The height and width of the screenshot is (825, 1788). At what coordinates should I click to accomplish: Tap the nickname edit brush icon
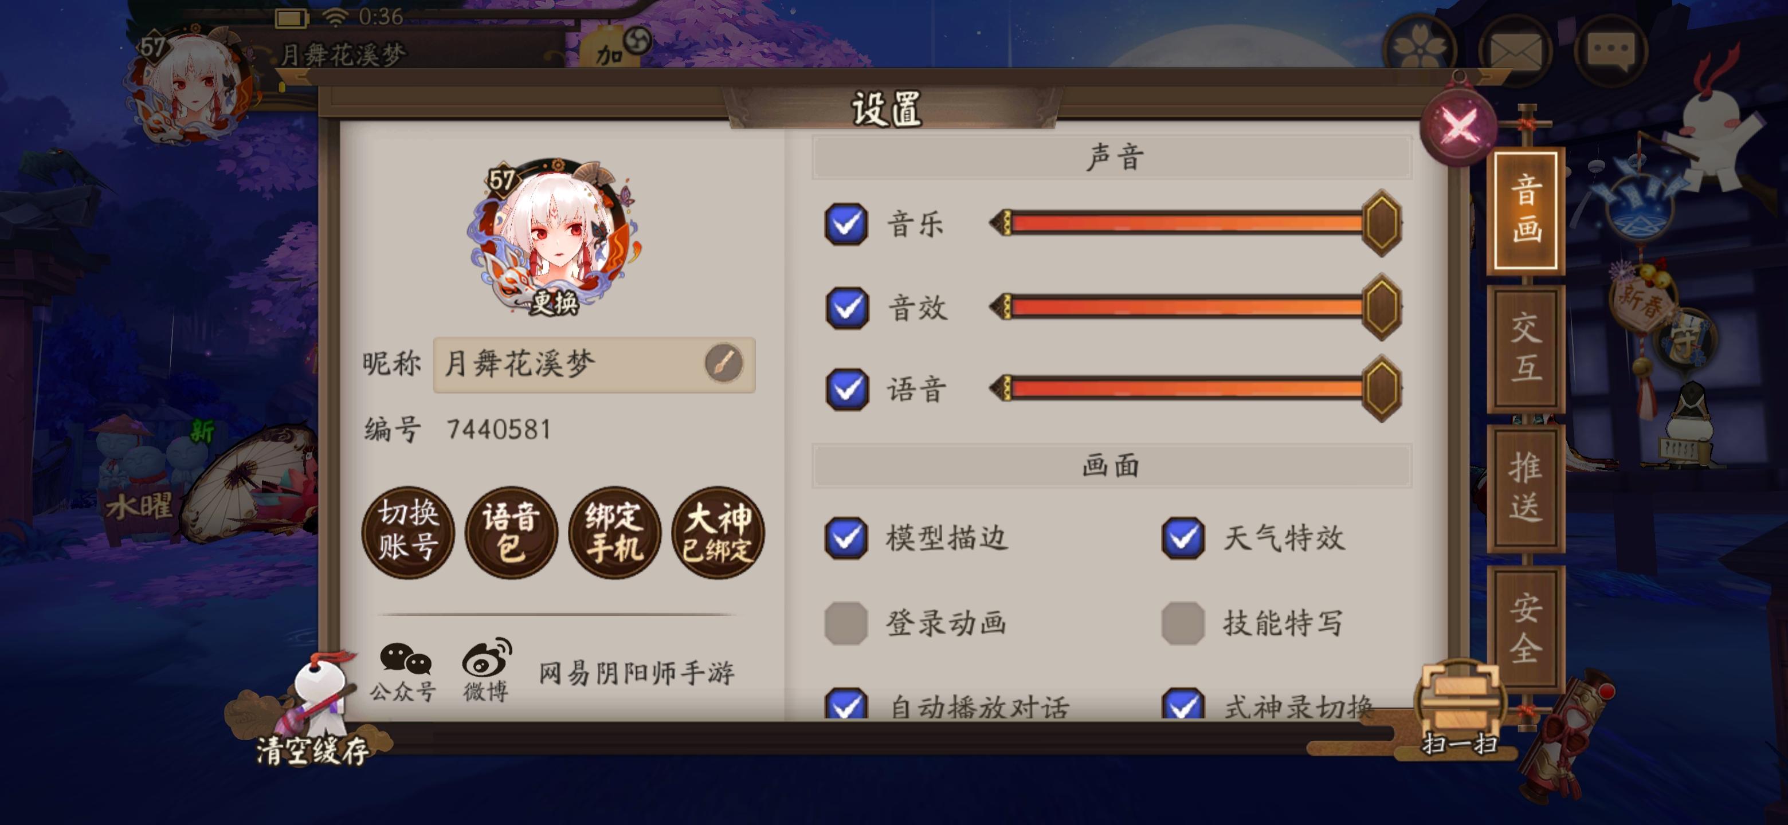(x=723, y=363)
